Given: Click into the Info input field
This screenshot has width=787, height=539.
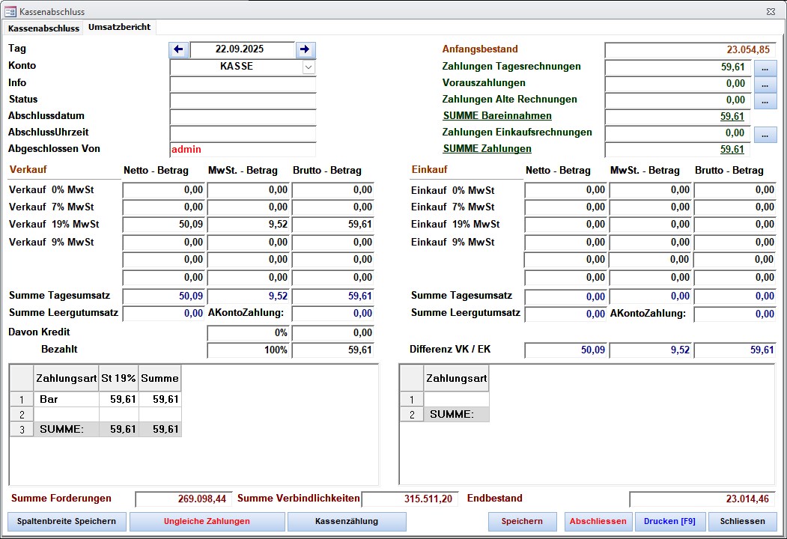Looking at the screenshot, I should (243, 83).
